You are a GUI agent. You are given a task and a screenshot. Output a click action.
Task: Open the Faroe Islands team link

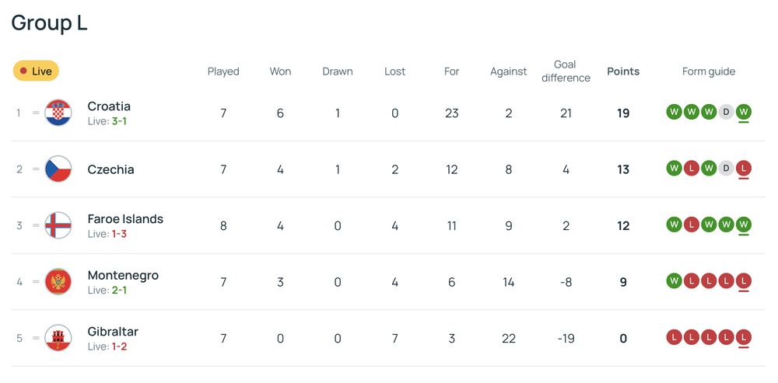(x=125, y=219)
